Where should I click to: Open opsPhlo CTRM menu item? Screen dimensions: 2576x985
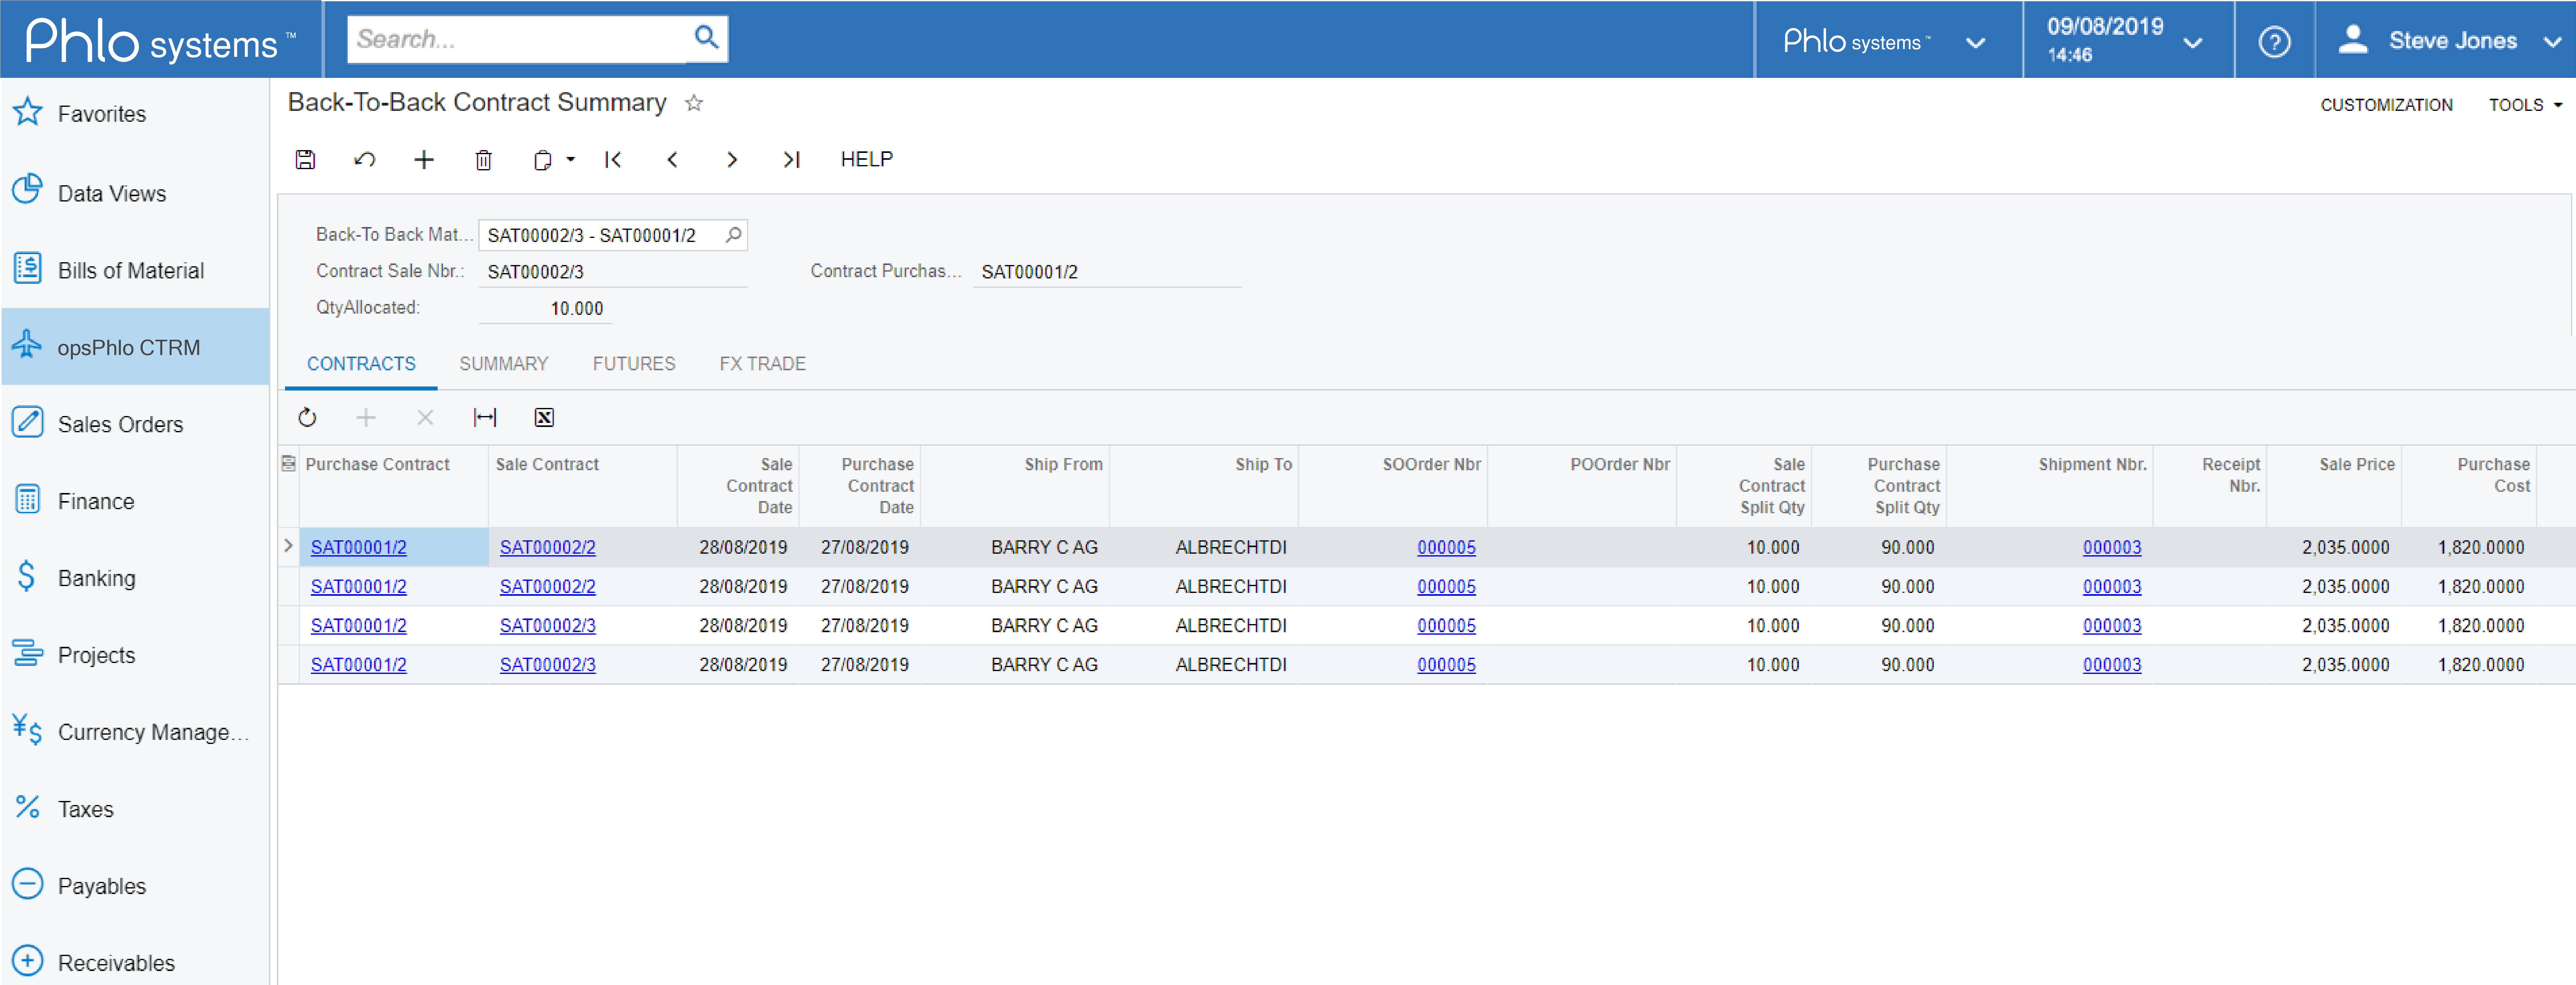pos(131,346)
